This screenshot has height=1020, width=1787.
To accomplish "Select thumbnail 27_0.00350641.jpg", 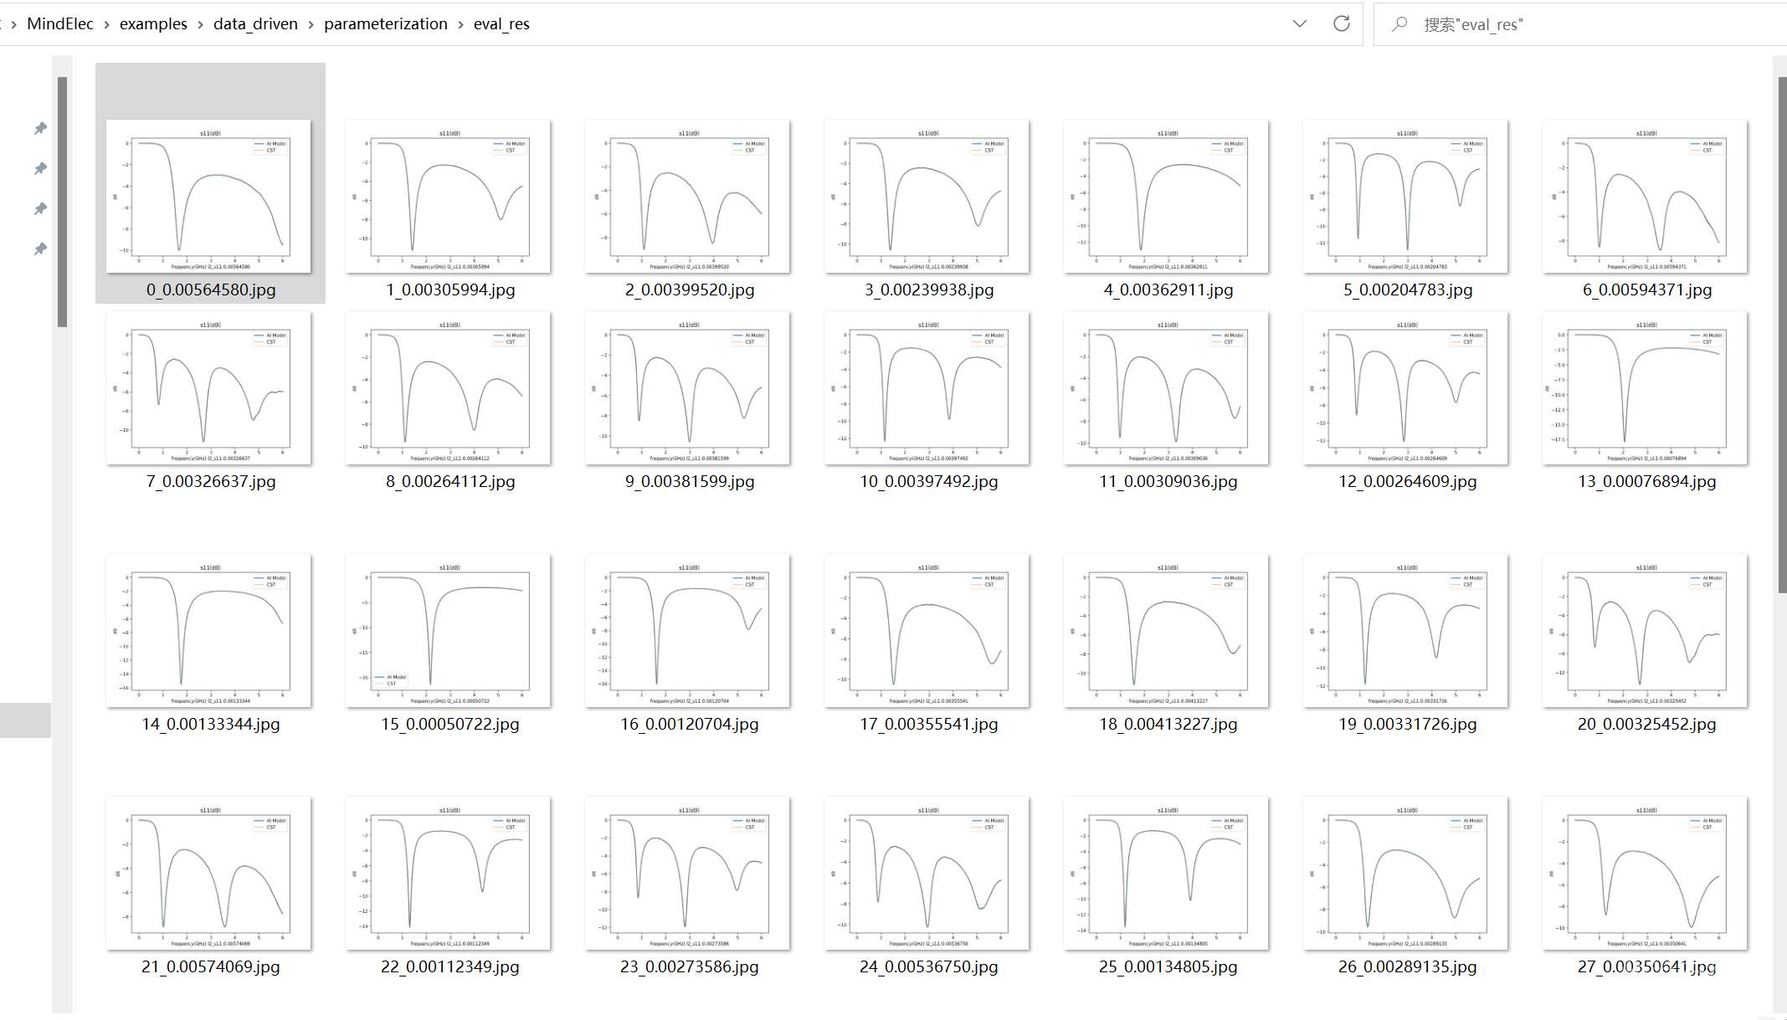I will [1646, 873].
